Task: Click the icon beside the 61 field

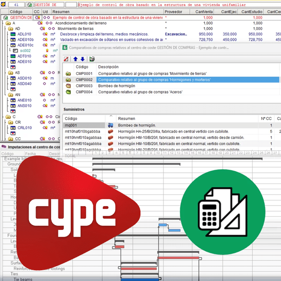Action: 29,5
